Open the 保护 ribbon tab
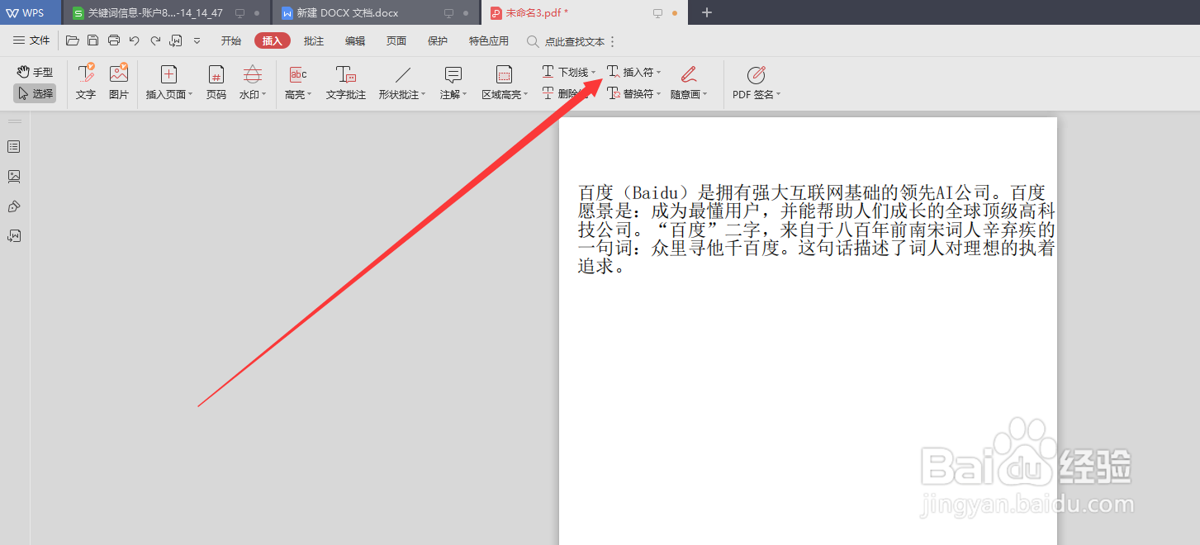 pyautogui.click(x=438, y=40)
